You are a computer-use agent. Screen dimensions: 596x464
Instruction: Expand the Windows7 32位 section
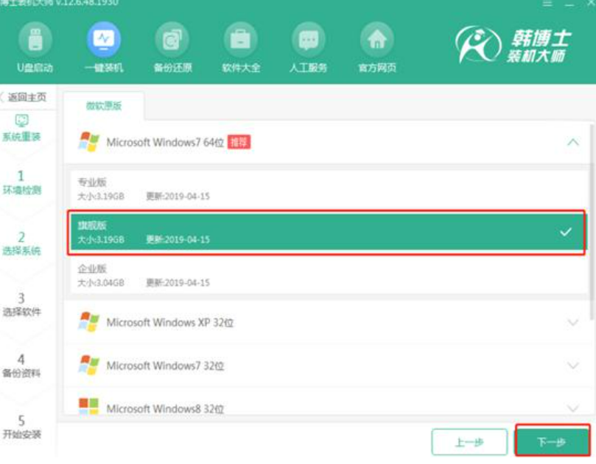[573, 365]
